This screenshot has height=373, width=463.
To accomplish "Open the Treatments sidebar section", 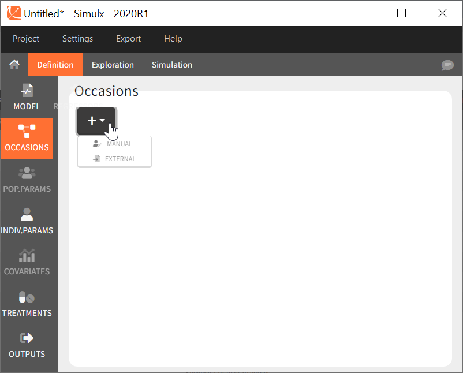I will [x=27, y=304].
